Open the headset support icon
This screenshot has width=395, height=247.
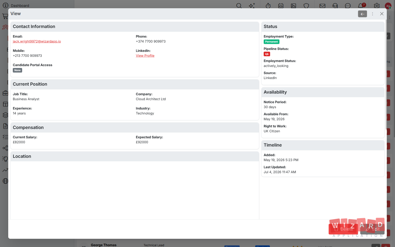[335, 5]
